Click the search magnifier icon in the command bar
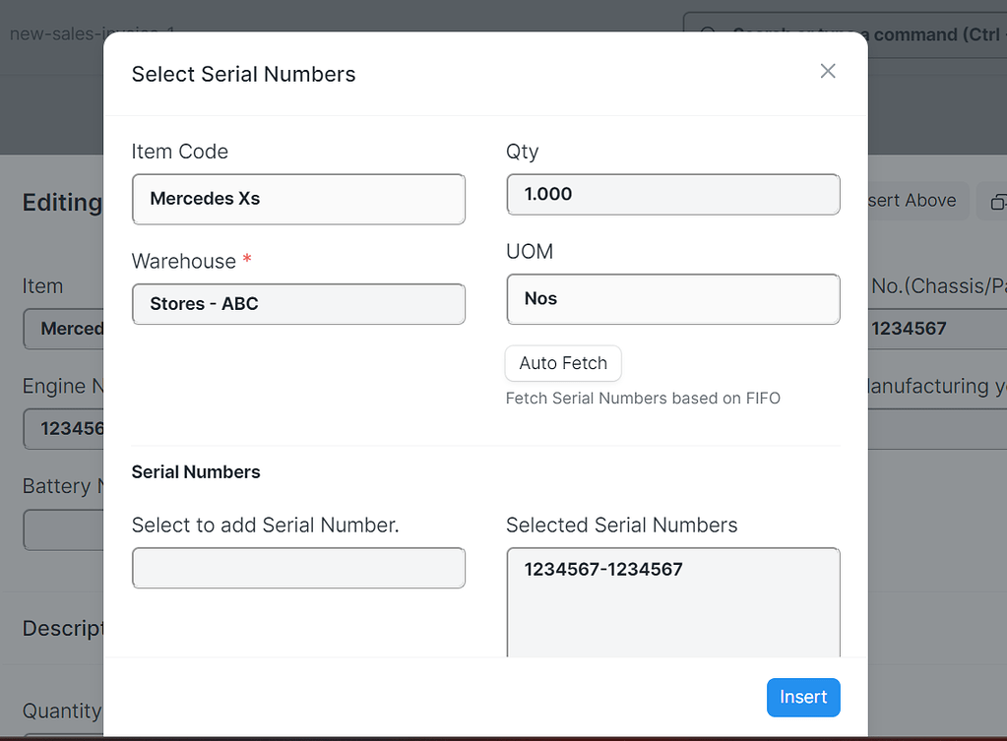Screen dimensions: 1007x741 pyautogui.click(x=709, y=33)
